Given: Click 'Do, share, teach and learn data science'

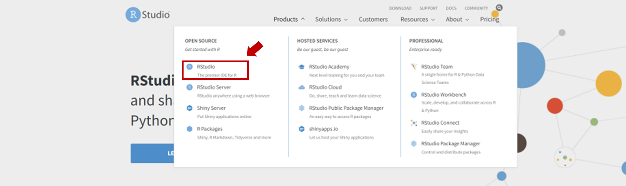Looking at the screenshot, I should [x=345, y=96].
